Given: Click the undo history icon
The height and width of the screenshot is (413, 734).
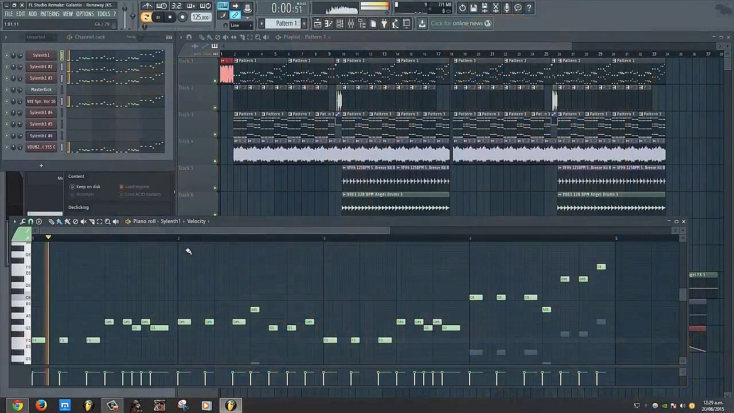Looking at the screenshot, I should coord(462,8).
